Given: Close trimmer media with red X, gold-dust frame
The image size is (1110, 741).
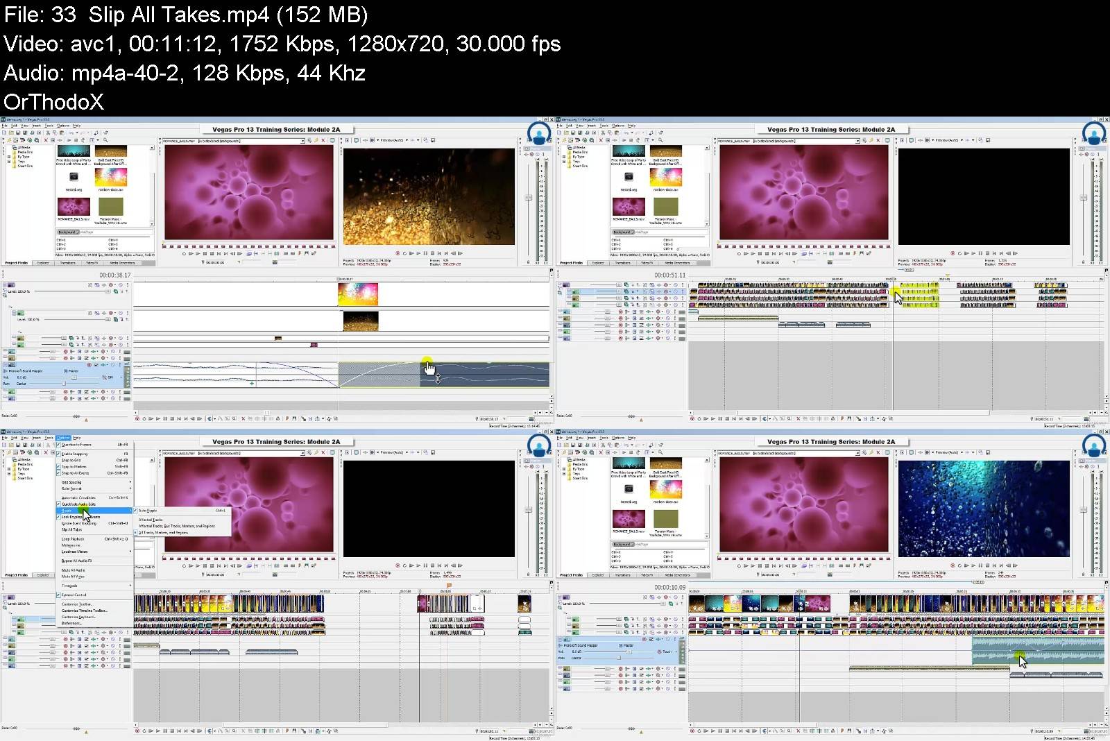Looking at the screenshot, I should [x=323, y=140].
